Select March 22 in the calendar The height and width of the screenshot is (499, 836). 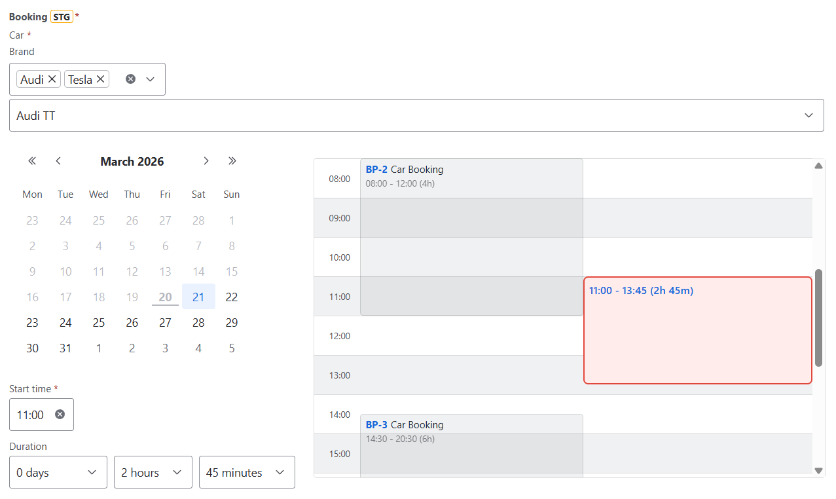(x=232, y=297)
